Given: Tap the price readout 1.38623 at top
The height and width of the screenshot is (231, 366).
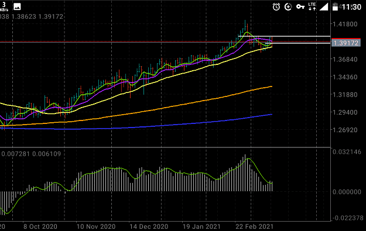Looking at the screenshot, I should coord(23,16).
